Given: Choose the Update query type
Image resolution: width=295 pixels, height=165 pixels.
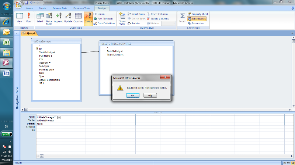Looking at the screenshot, I should 68,18.
